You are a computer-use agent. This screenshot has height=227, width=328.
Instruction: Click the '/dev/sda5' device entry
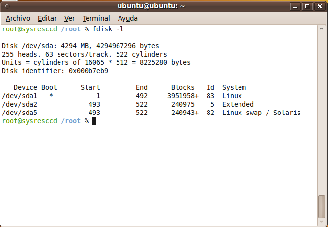(20, 113)
